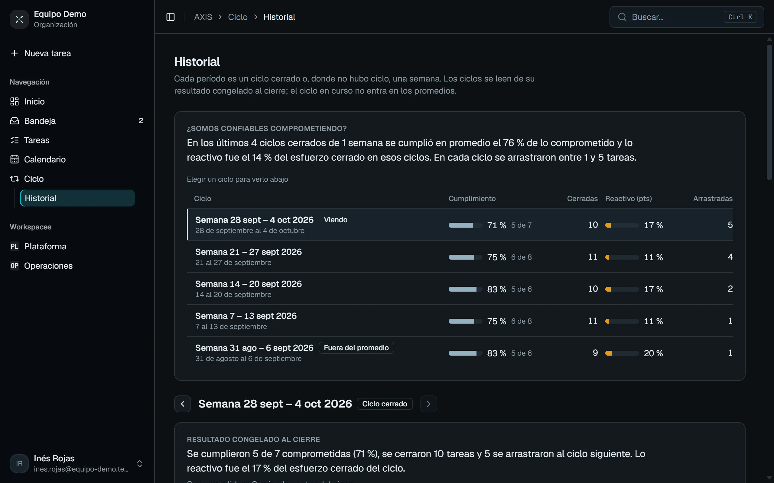This screenshot has width=774, height=483.
Task: Click the Fuera del promedio badge
Action: 356,347
